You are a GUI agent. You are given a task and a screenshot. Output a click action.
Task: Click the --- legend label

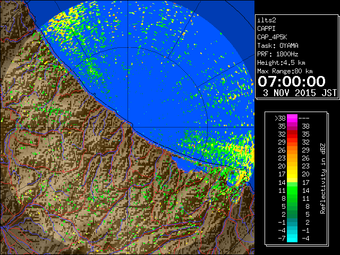coord(304,118)
